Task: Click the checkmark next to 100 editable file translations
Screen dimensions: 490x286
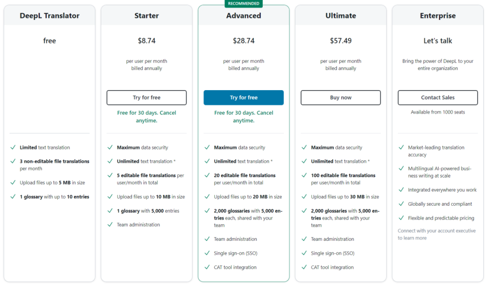Action: 304,175
